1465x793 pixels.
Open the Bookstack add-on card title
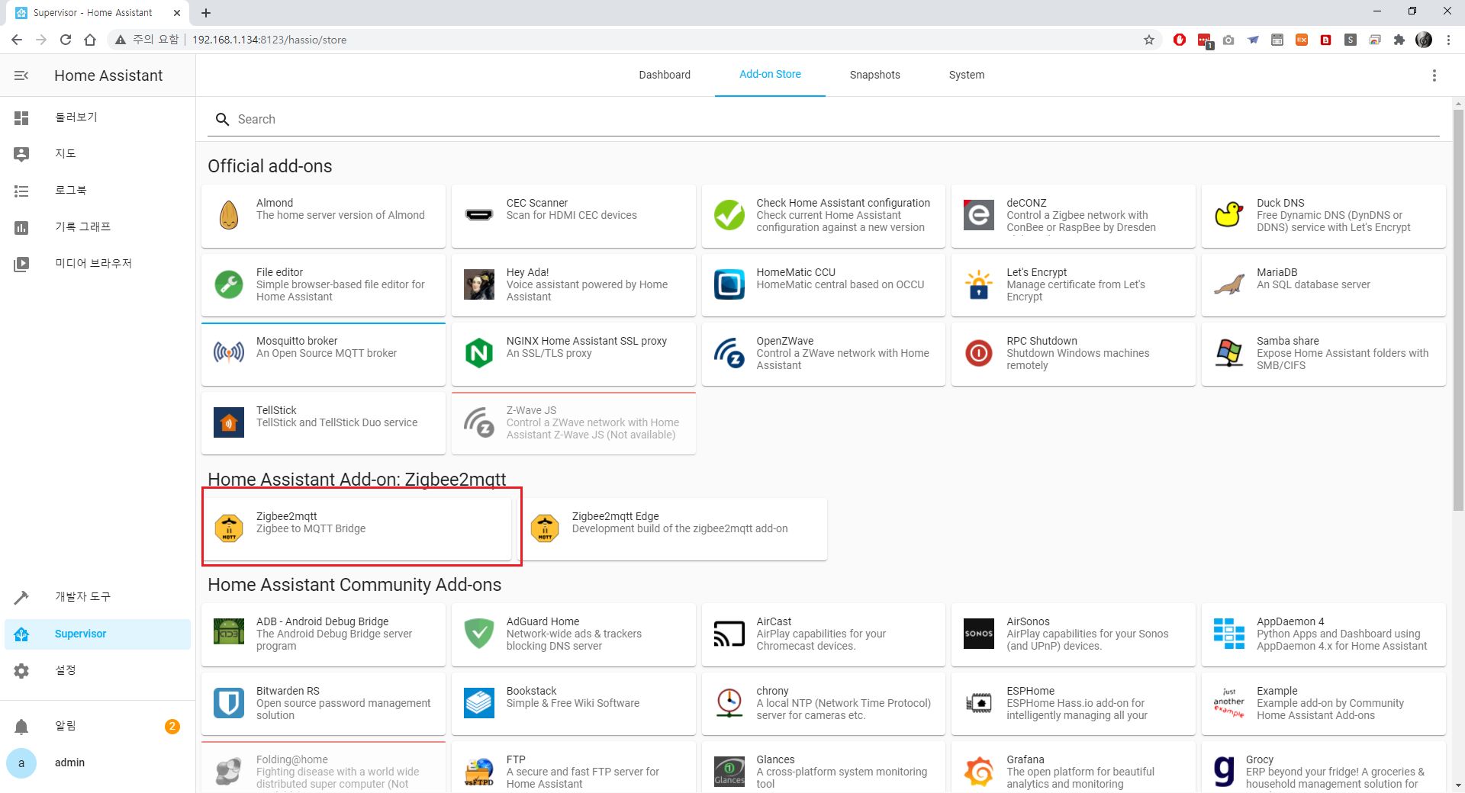tap(531, 691)
